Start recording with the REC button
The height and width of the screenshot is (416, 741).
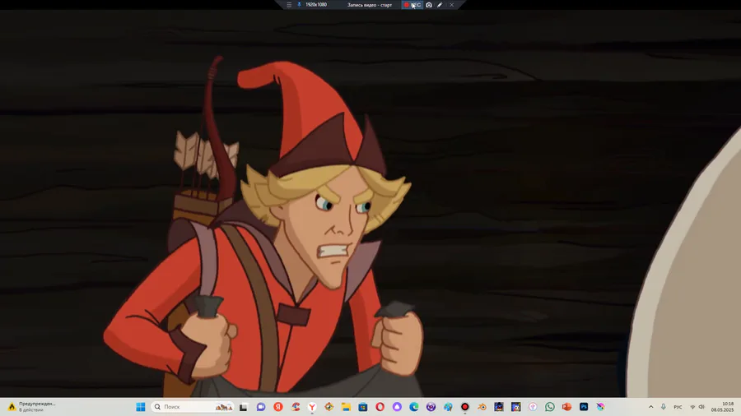412,5
